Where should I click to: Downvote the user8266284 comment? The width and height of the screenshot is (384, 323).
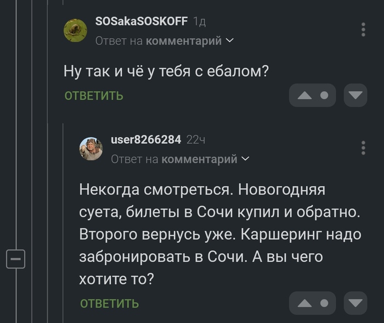[x=355, y=303]
